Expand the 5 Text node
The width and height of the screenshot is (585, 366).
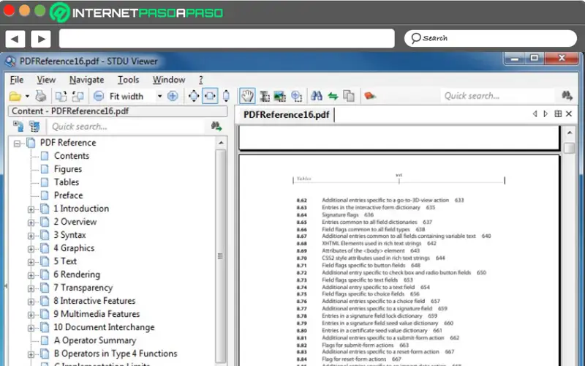[31, 262]
